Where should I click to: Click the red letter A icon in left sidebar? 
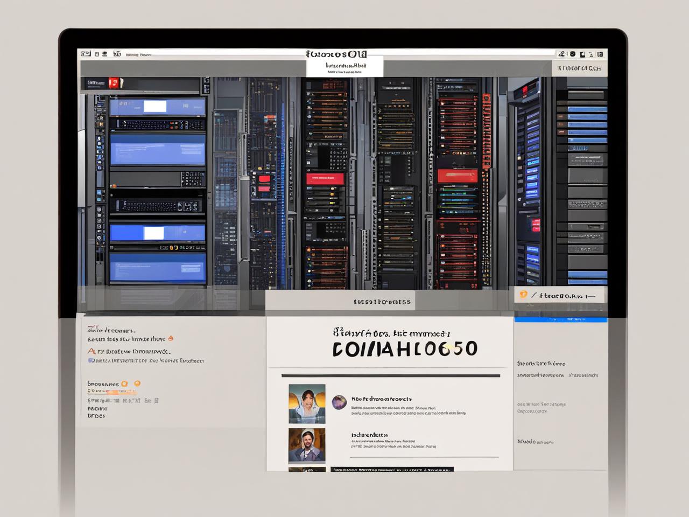point(92,351)
